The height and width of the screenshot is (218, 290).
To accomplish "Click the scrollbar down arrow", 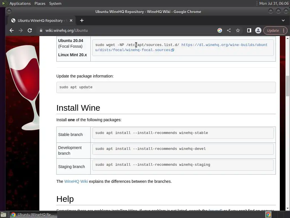I will tap(287, 208).
